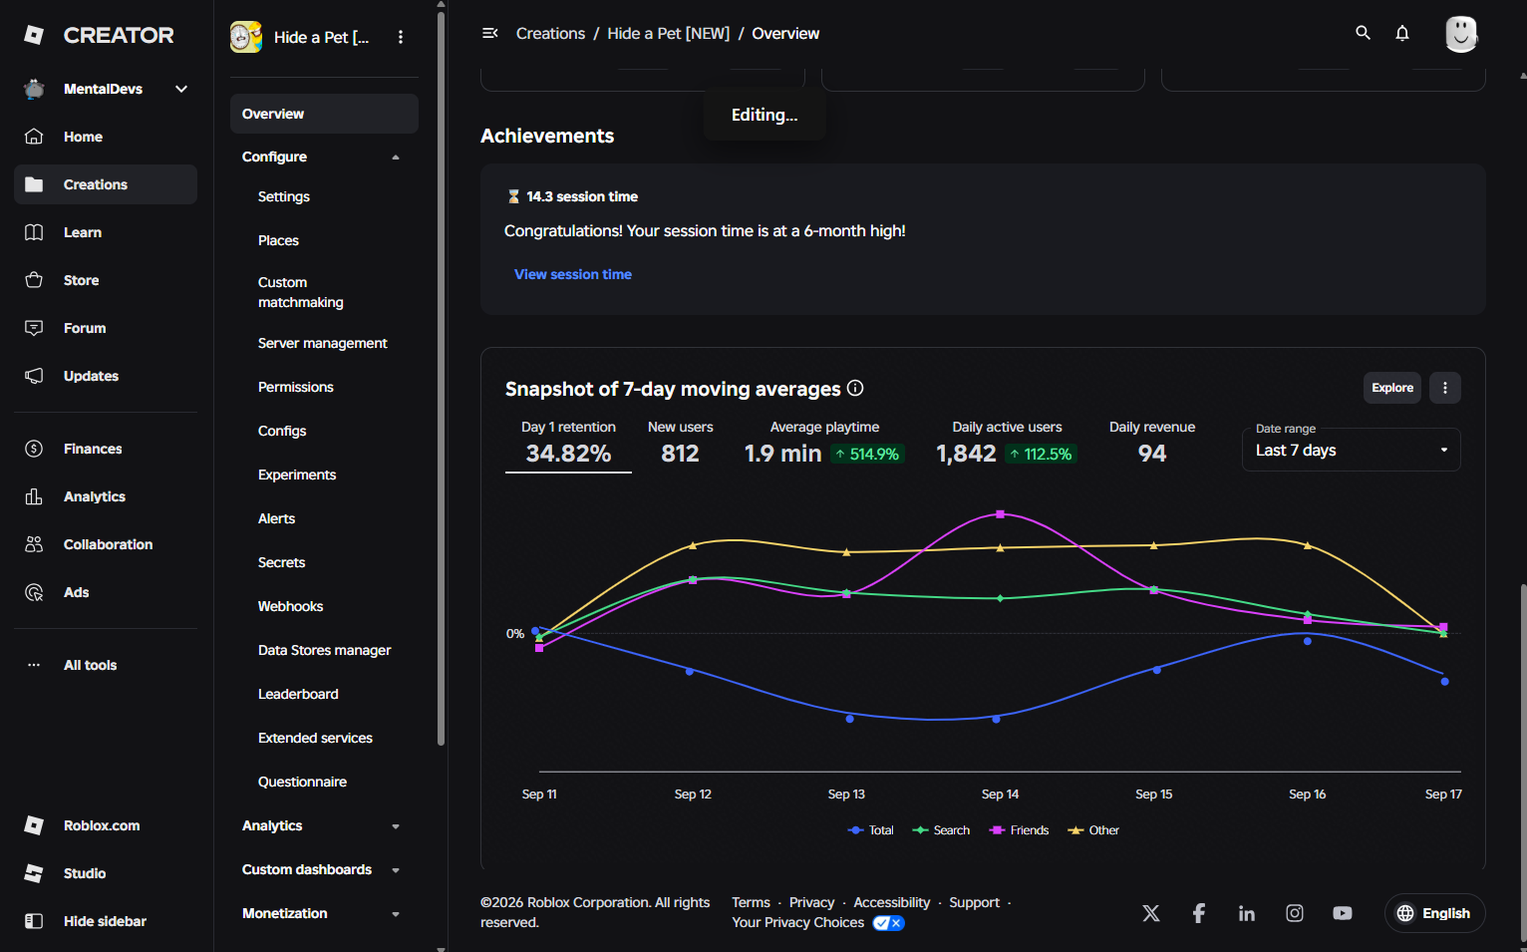Open the Support footer link
Viewport: 1527px width, 952px height.
[974, 902]
